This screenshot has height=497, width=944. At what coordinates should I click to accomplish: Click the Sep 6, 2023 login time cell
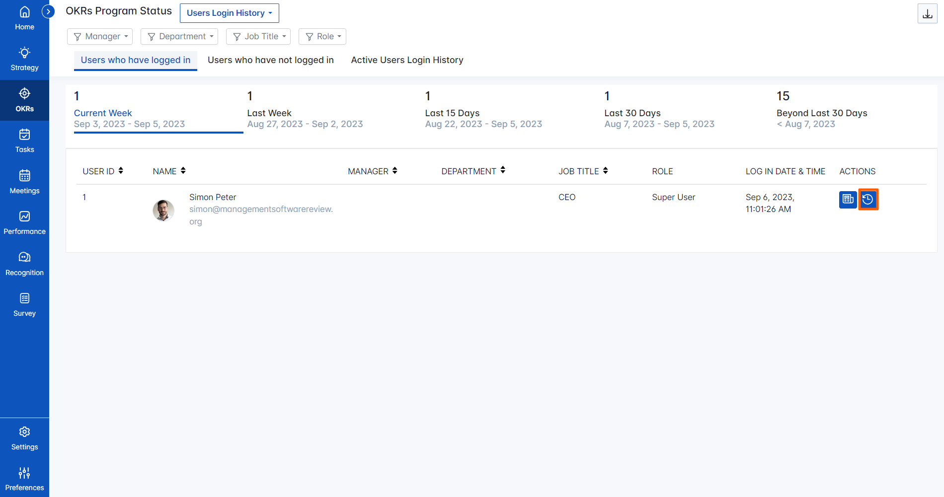(770, 203)
